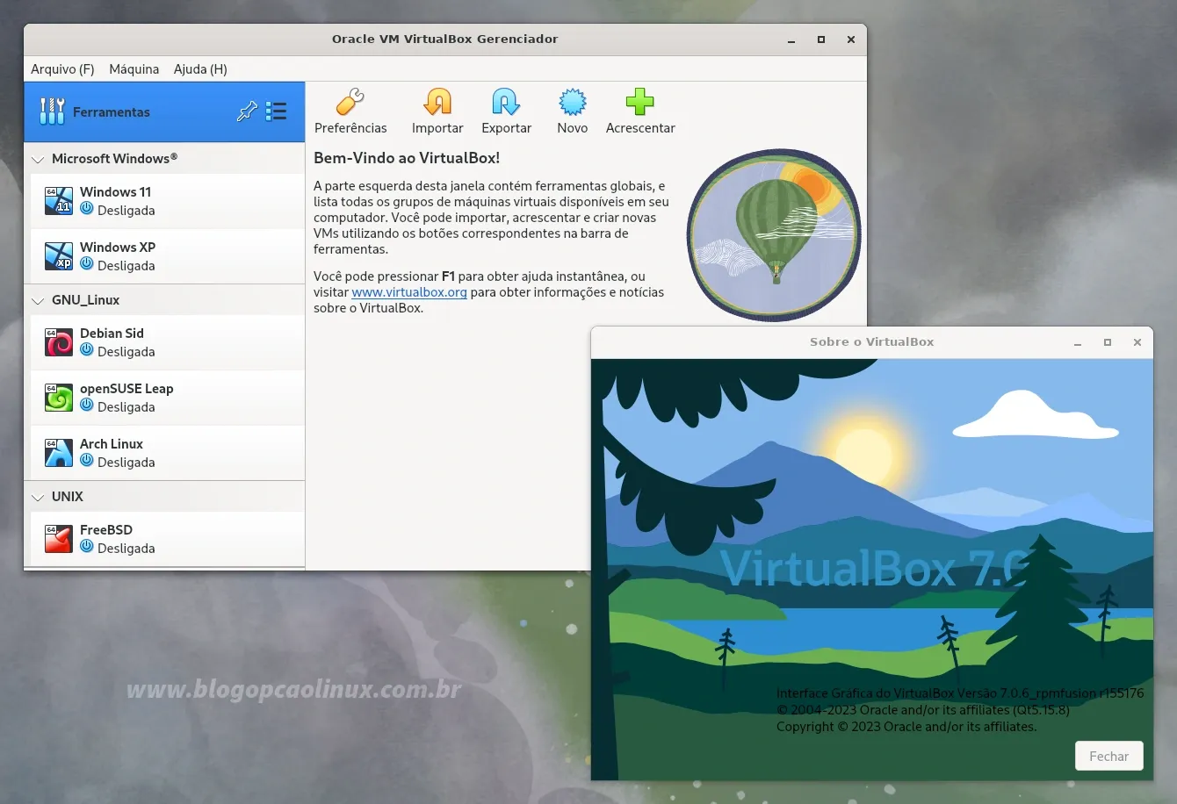The width and height of the screenshot is (1177, 804).
Task: Select the Arch Linux machine name
Action: (112, 444)
